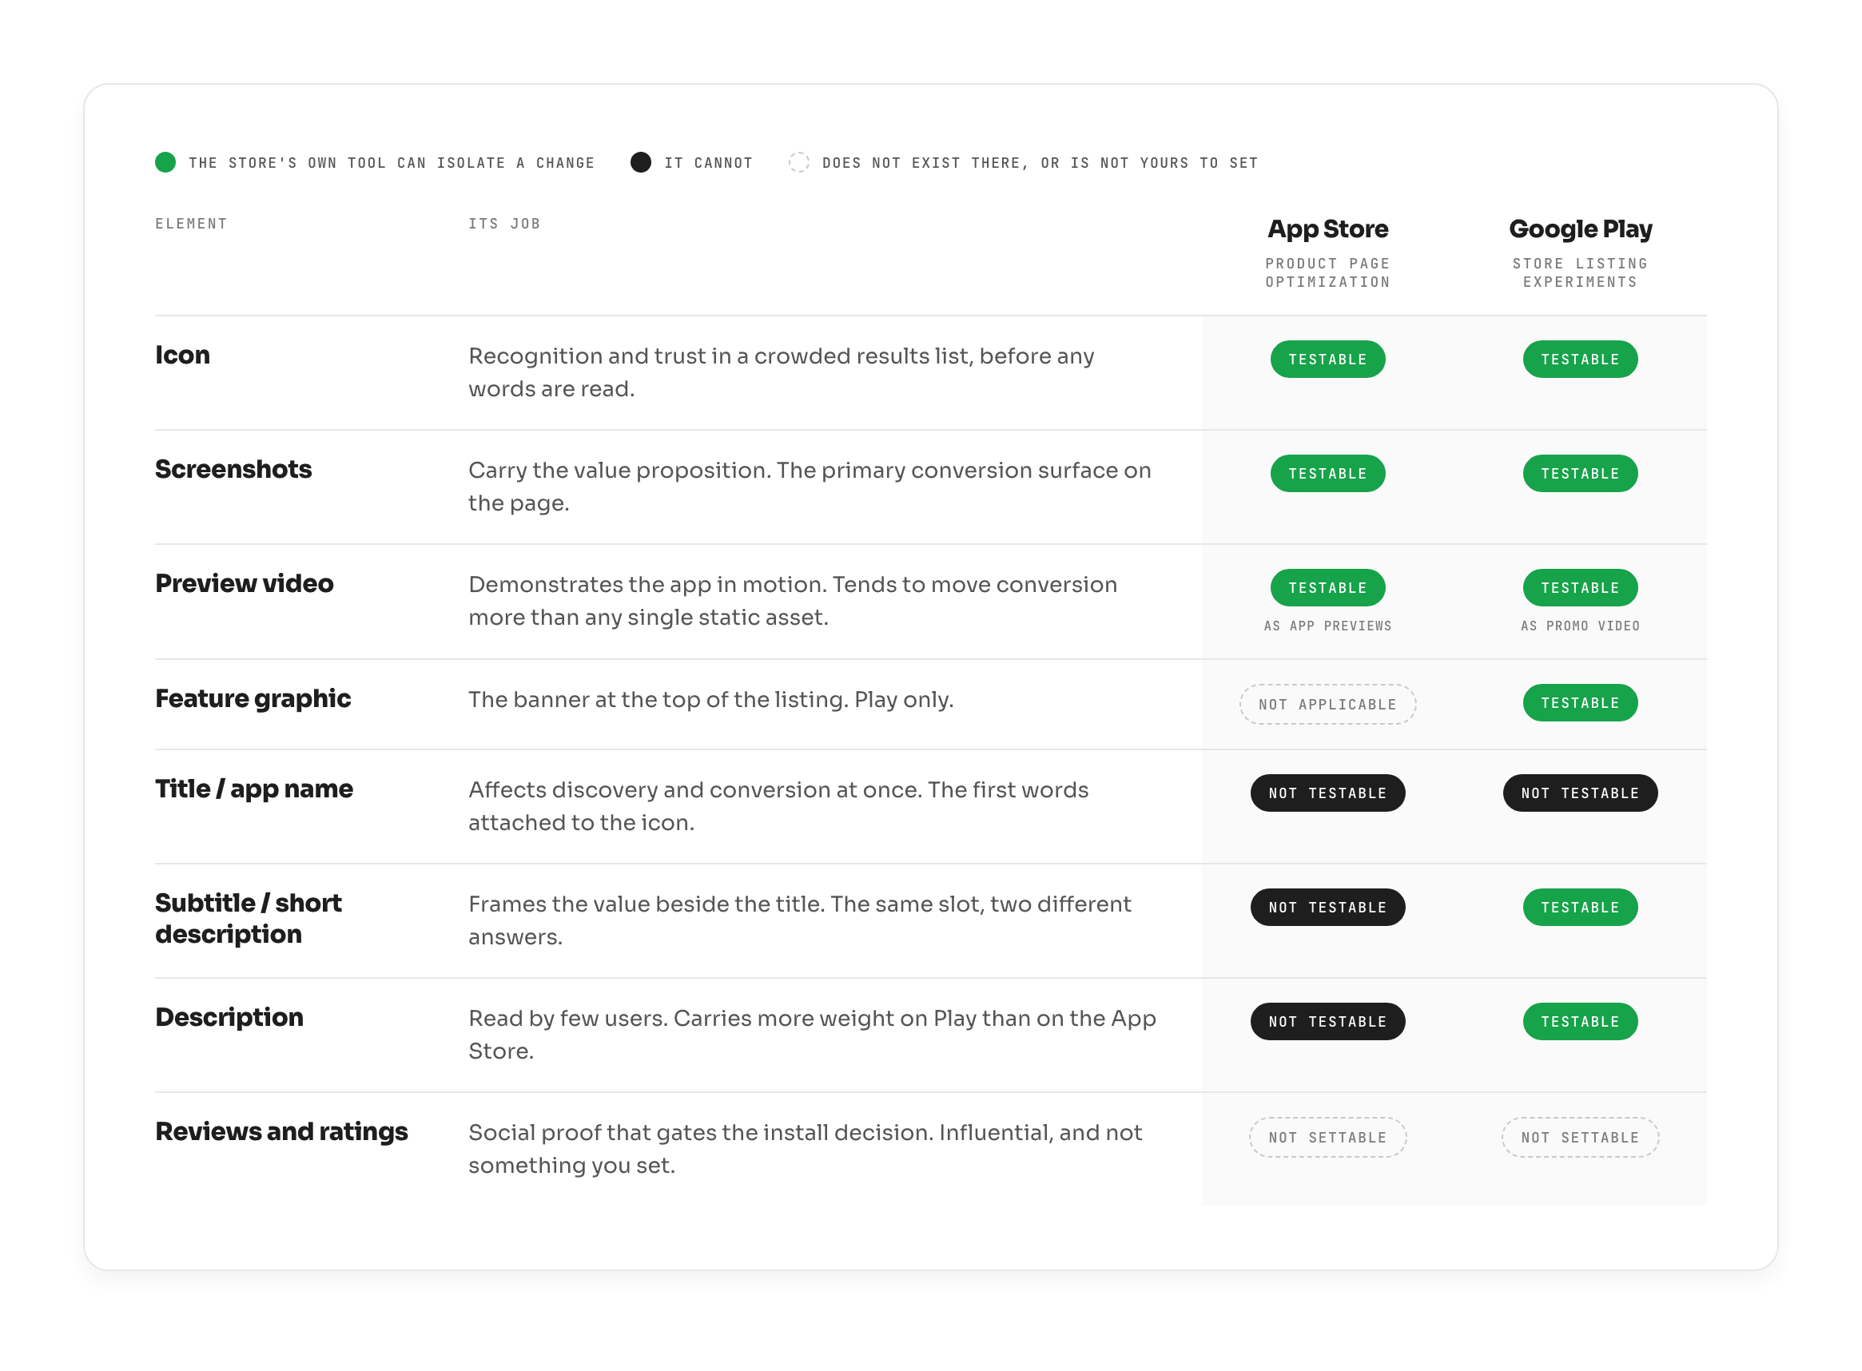The image size is (1862, 1371).
Task: Click the App Store Testable badge for Icon
Action: tap(1327, 360)
